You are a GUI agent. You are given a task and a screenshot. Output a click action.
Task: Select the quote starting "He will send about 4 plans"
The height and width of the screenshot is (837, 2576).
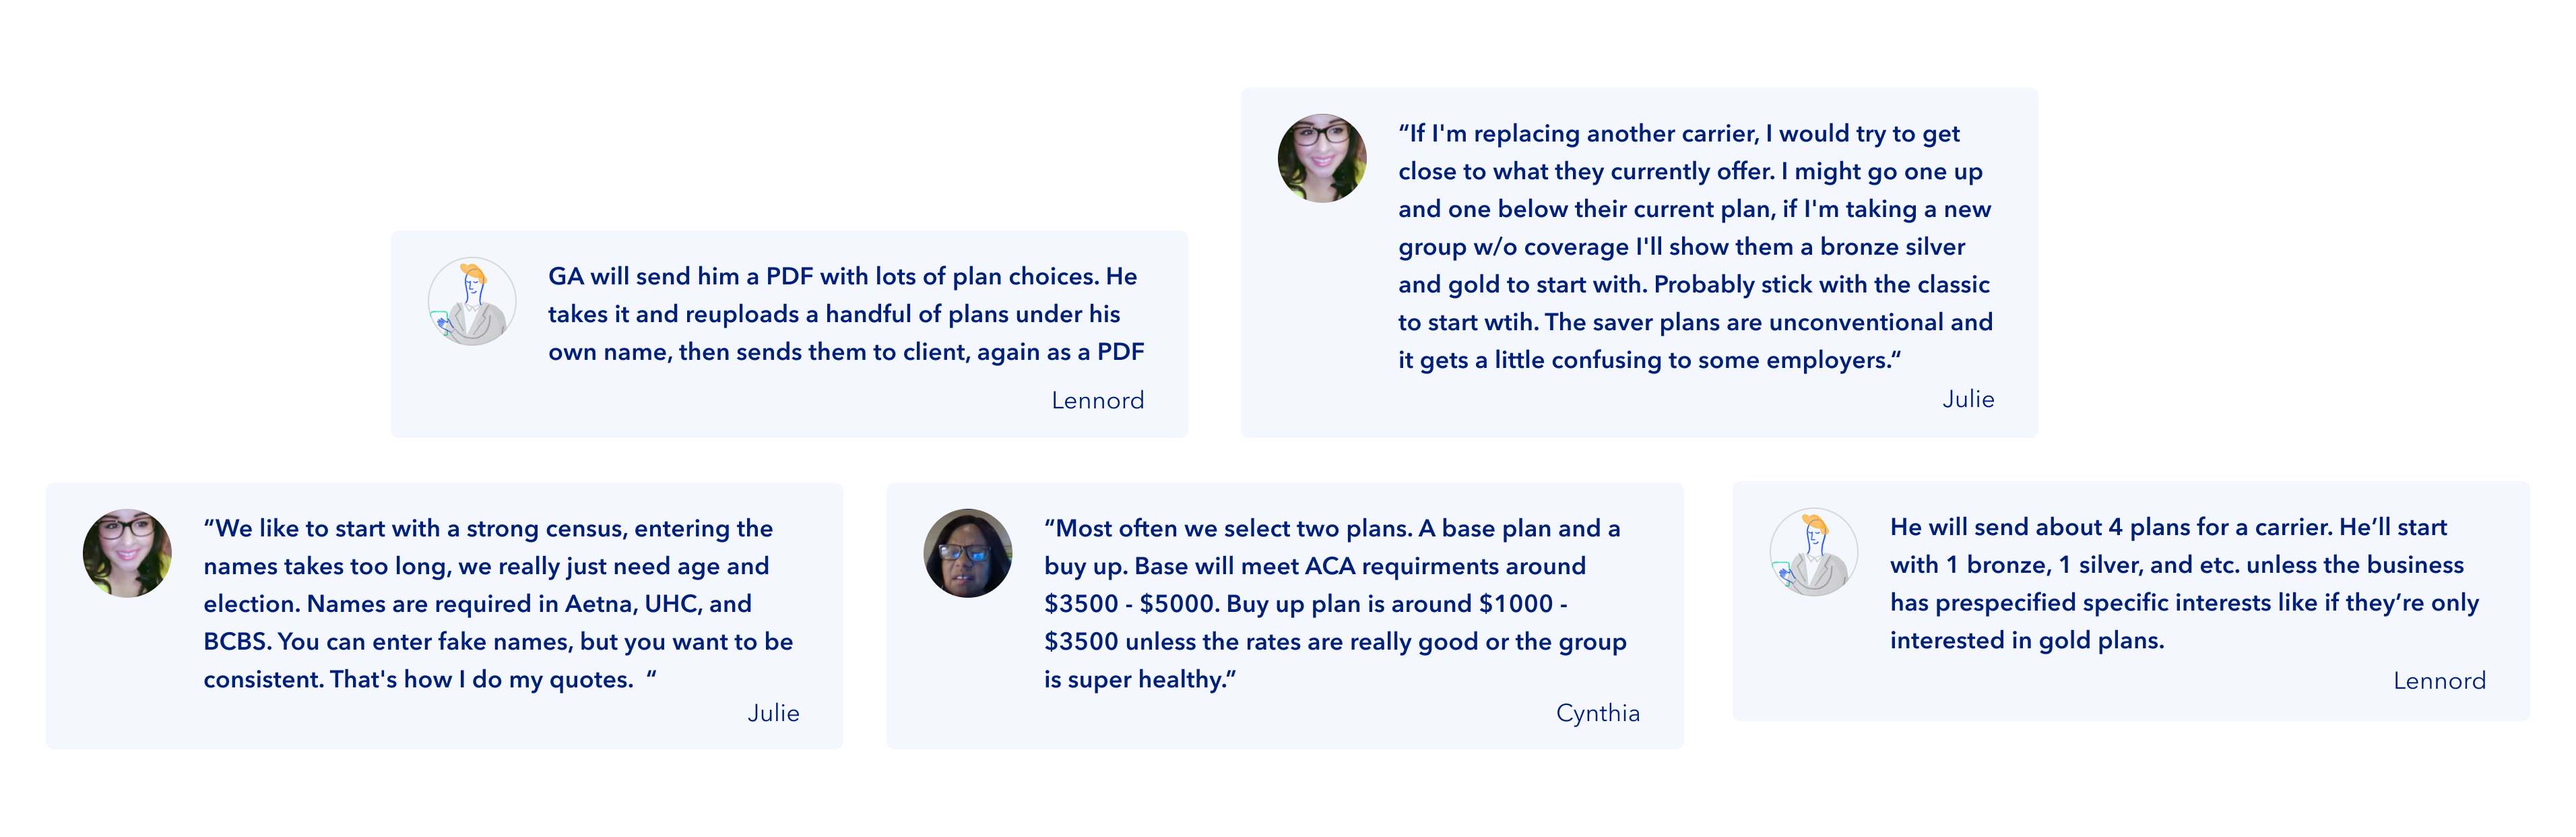[2183, 583]
